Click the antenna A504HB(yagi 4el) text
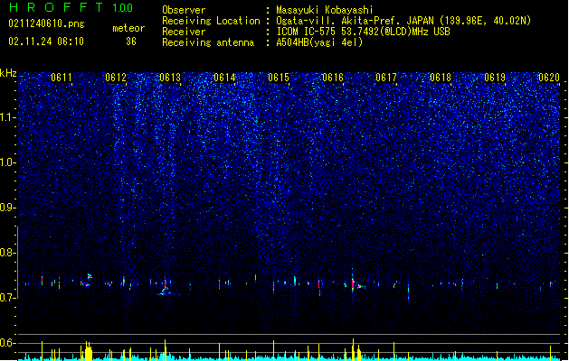Screen dimensions: 569x361 point(319,42)
